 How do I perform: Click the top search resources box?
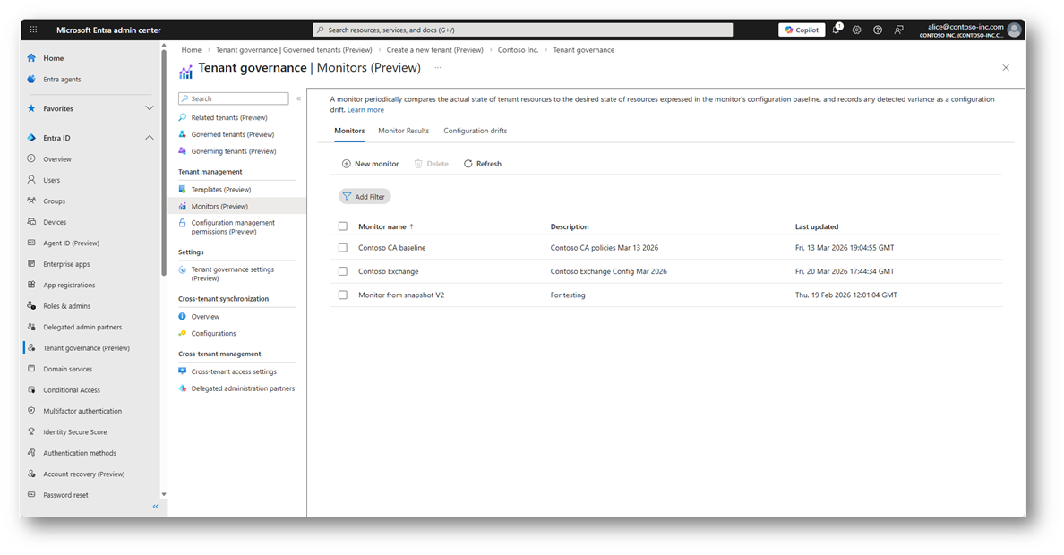point(523,30)
